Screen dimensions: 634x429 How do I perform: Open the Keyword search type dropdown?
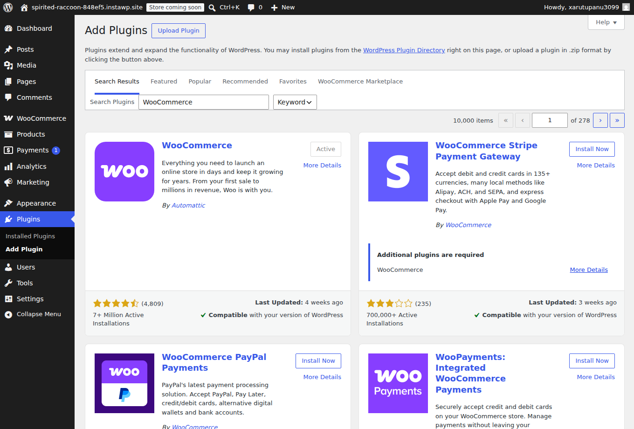coord(295,102)
